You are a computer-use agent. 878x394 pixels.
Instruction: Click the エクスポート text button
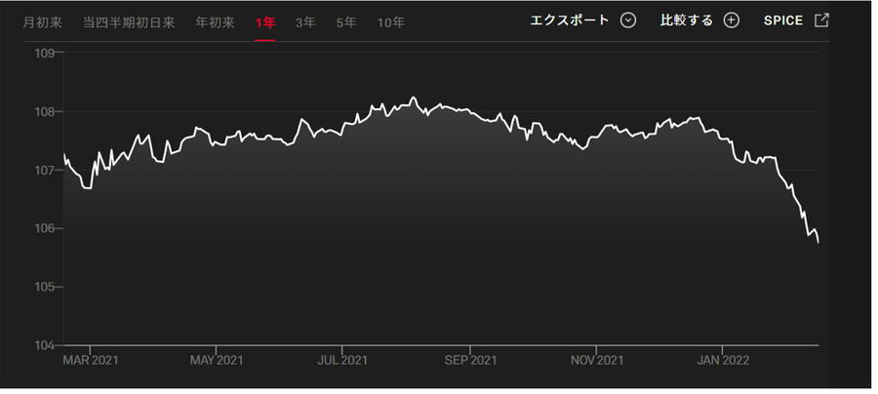(x=569, y=20)
